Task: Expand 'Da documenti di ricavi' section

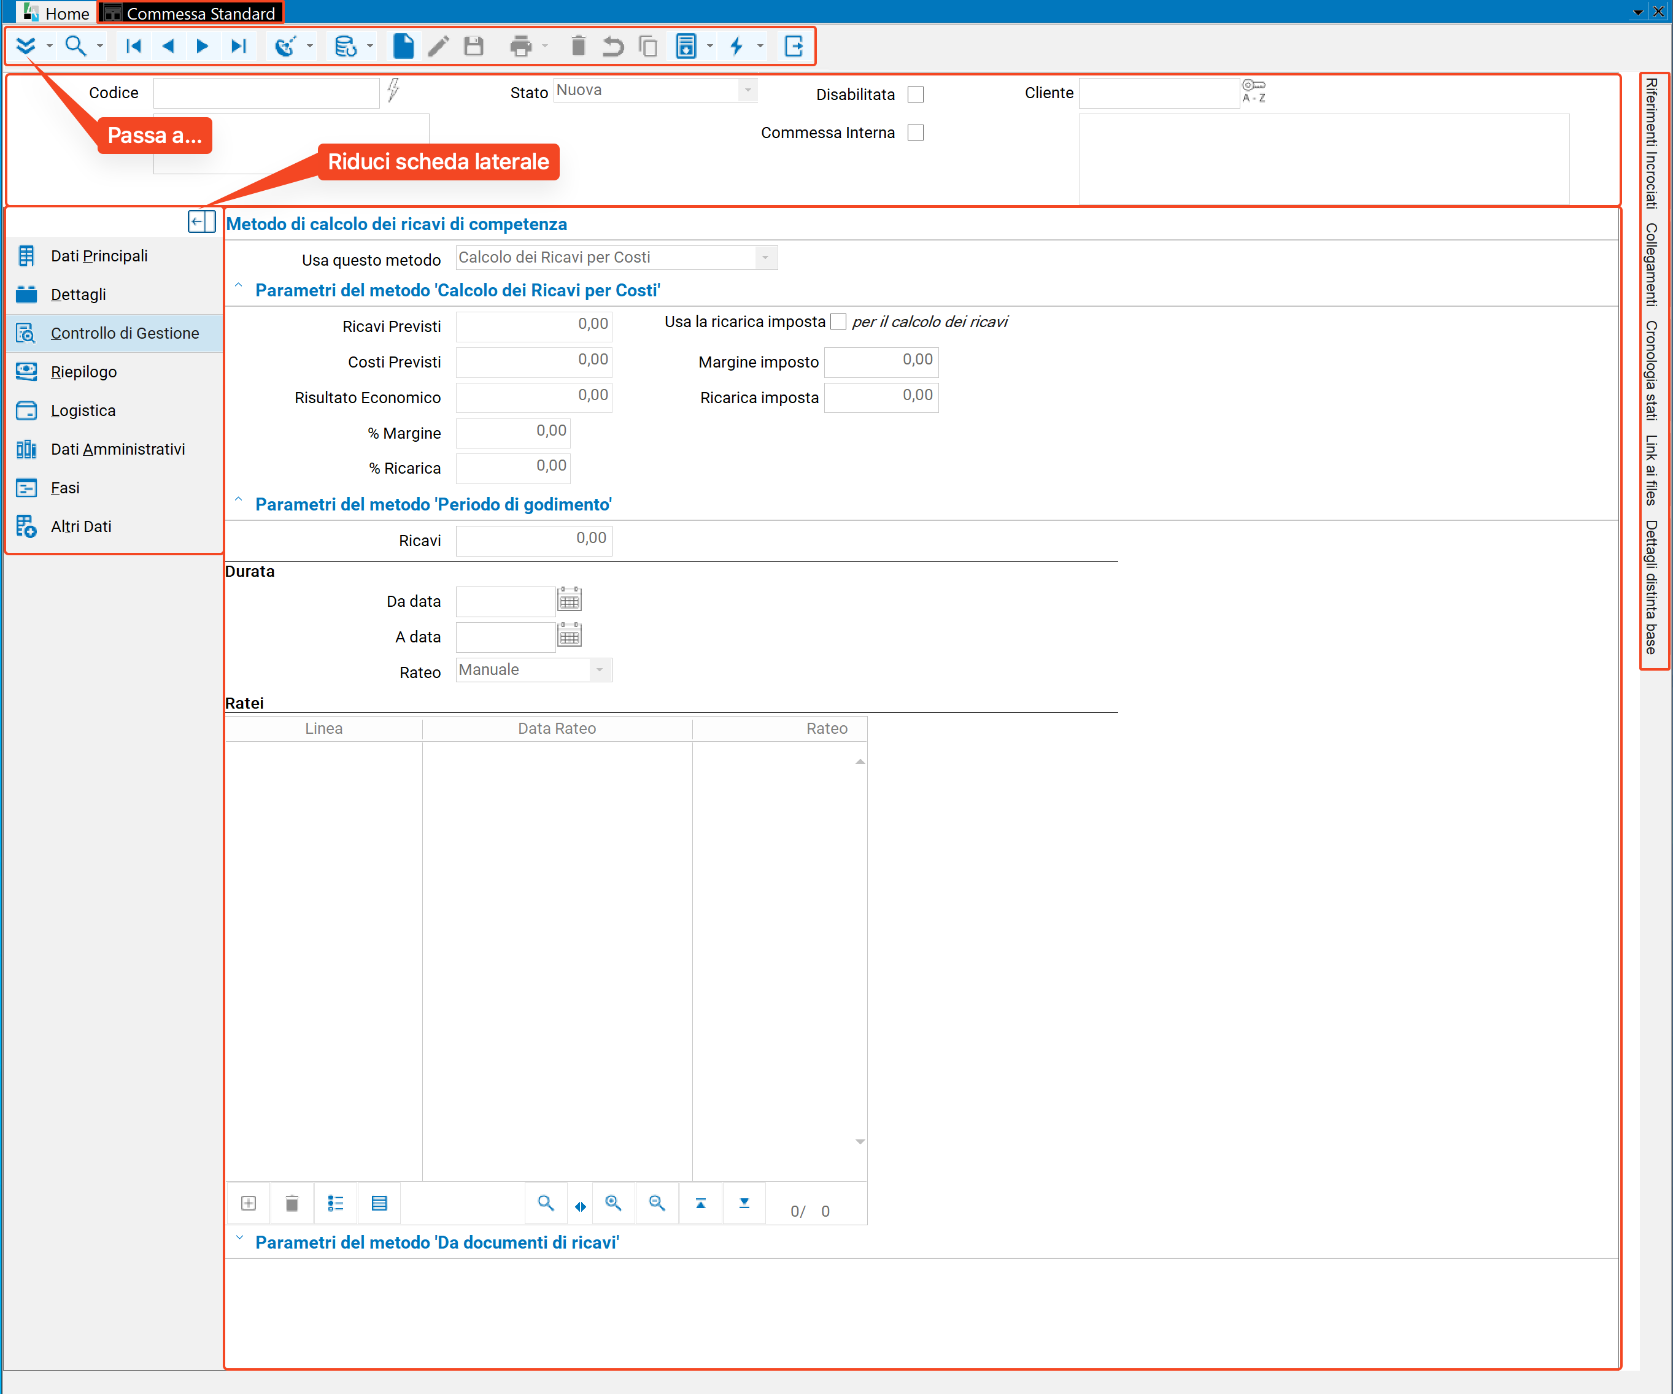Action: [x=239, y=1239]
